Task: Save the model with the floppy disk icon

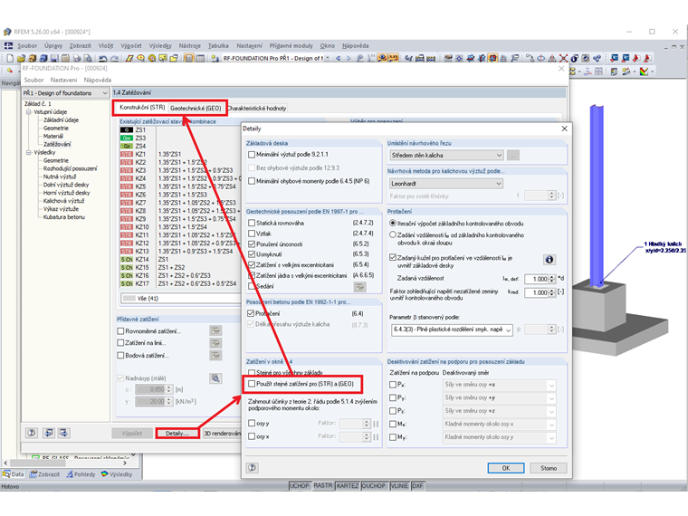Action: pos(54,58)
